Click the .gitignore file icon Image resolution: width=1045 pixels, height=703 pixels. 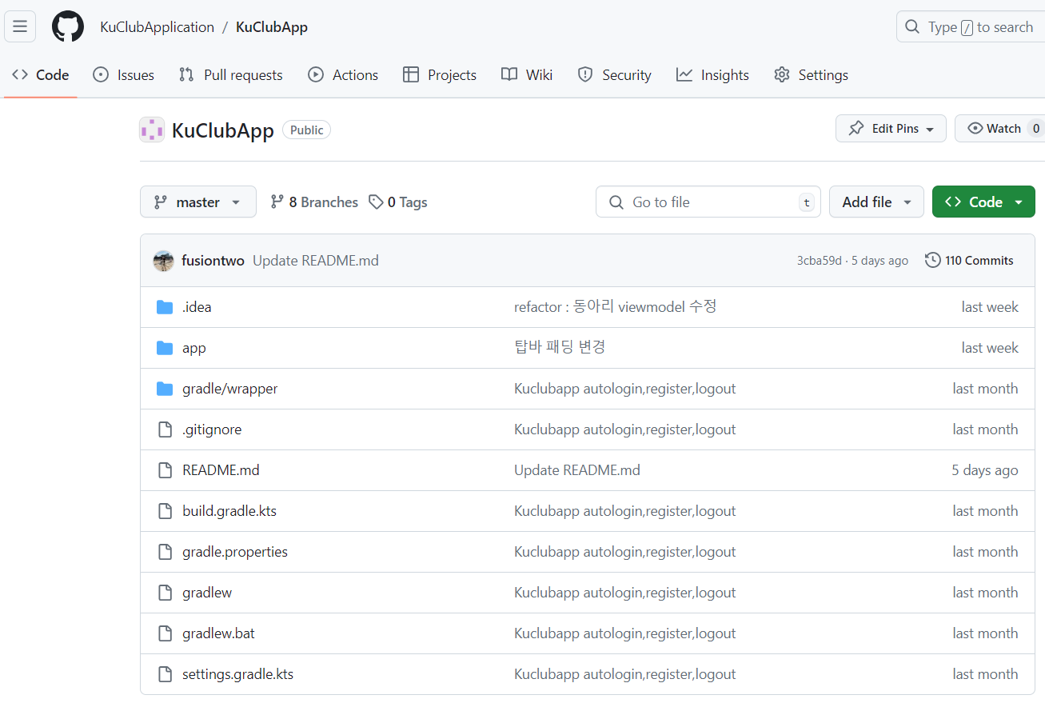[165, 429]
